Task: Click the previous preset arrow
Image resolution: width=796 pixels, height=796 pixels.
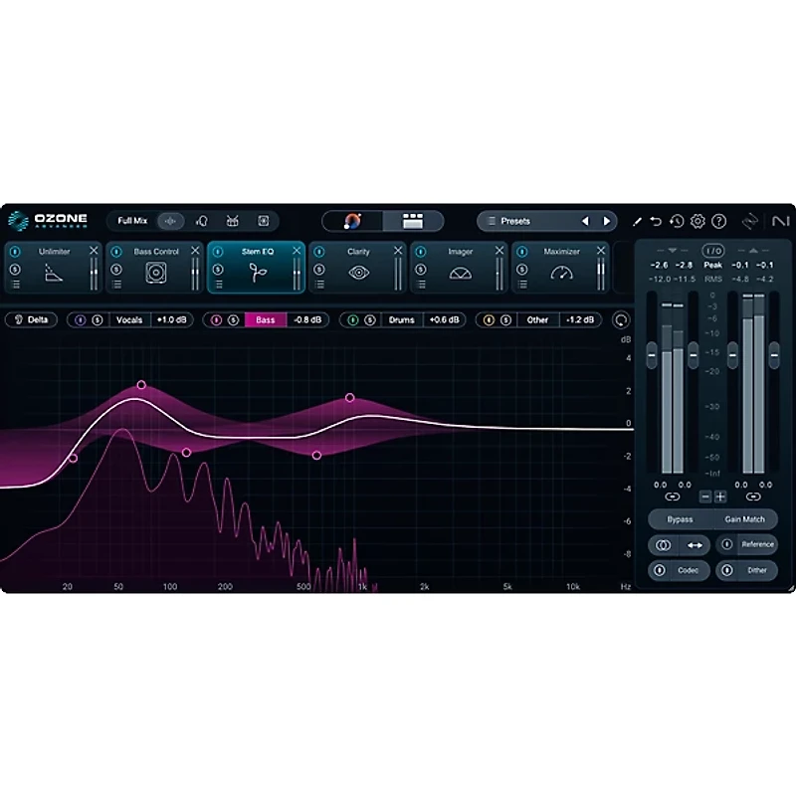Action: tap(586, 221)
